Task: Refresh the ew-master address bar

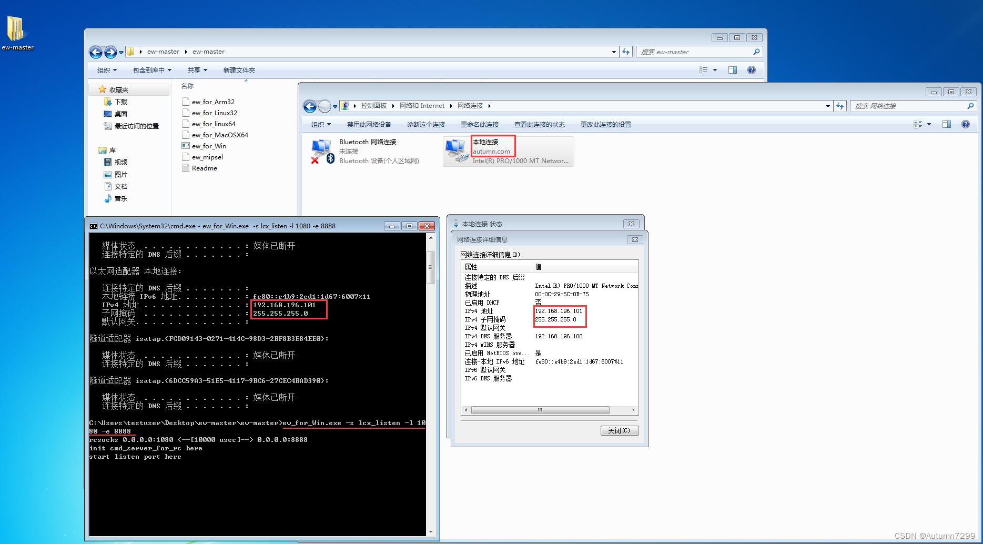Action: point(626,52)
